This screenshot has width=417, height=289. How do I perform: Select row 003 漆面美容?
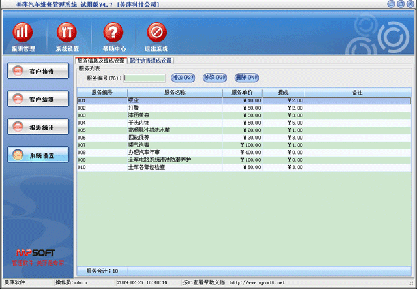pyautogui.click(x=175, y=115)
